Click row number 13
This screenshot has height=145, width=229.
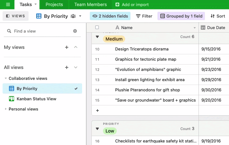(97, 80)
